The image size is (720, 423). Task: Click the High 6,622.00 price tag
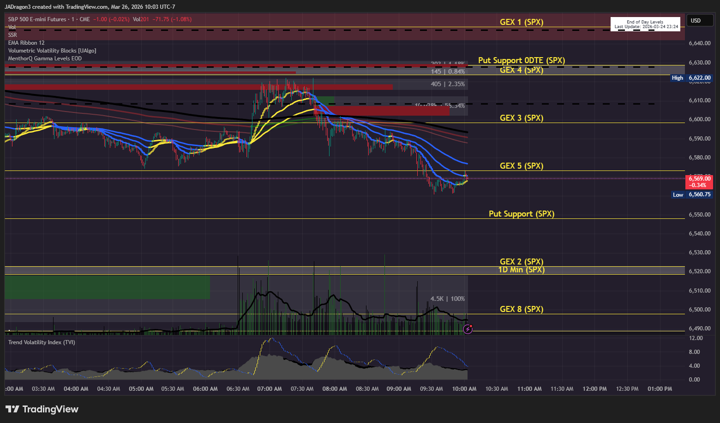(691, 78)
